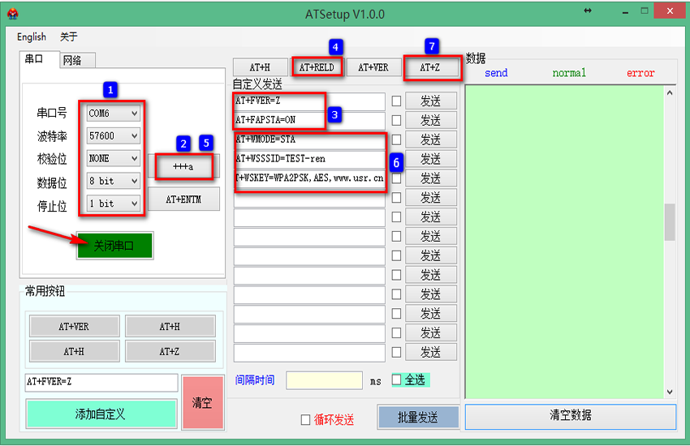Screen dimensions: 690x446
Task: Enable the 全选 checkbox
Action: [x=397, y=380]
